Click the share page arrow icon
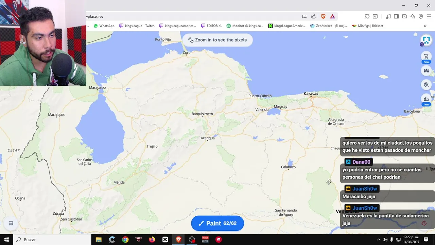The height and width of the screenshot is (245, 435). pyautogui.click(x=313, y=16)
